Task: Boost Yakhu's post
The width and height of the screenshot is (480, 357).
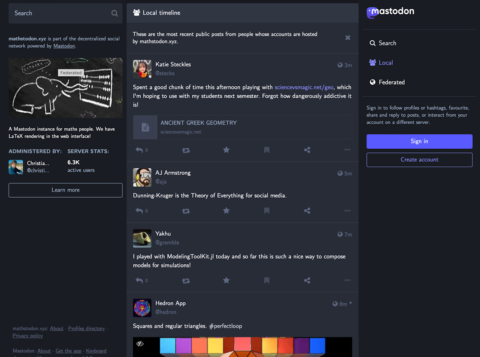Action: click(x=186, y=281)
